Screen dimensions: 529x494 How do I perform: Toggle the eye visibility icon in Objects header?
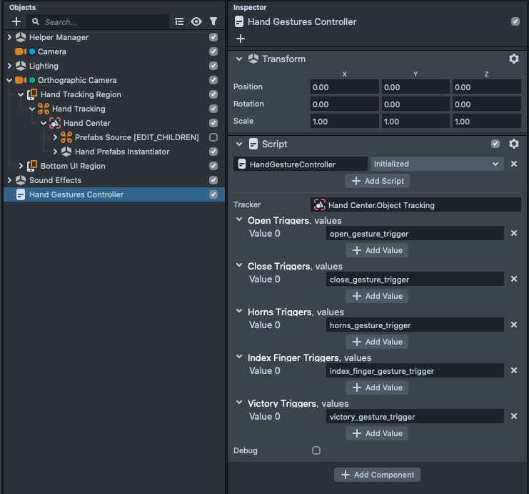196,22
